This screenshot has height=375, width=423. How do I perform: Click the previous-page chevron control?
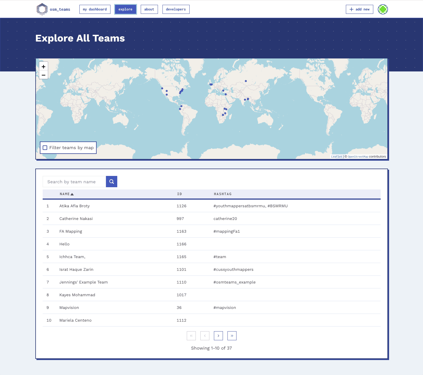point(205,336)
